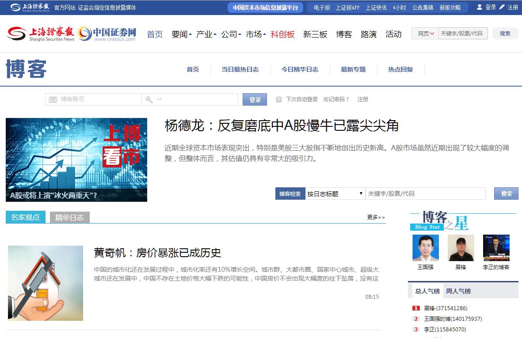
Task: Click the user login icon beside 登录
Action: point(480,7)
